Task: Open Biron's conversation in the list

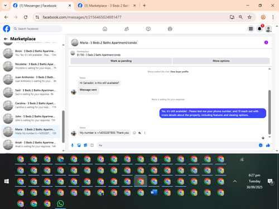Action: pyautogui.click(x=31, y=53)
